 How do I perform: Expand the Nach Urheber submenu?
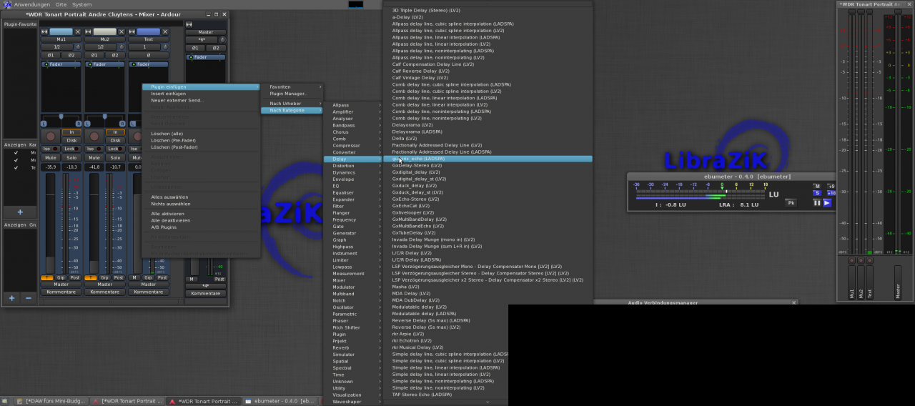[x=292, y=104]
